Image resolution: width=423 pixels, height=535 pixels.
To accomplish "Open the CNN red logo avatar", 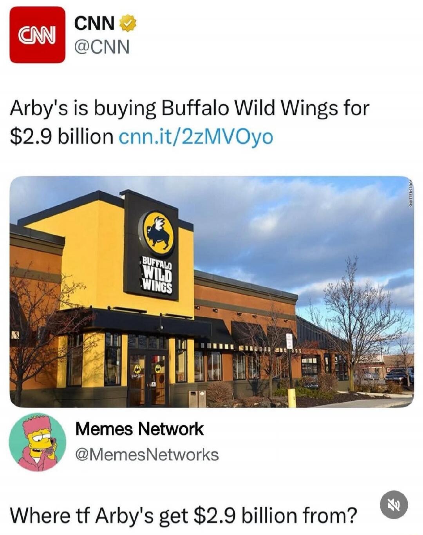I will 37,34.
